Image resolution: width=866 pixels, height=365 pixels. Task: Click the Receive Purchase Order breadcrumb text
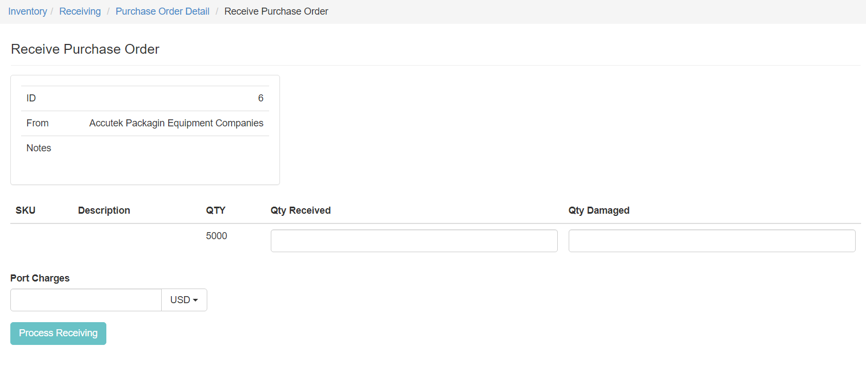tap(276, 11)
